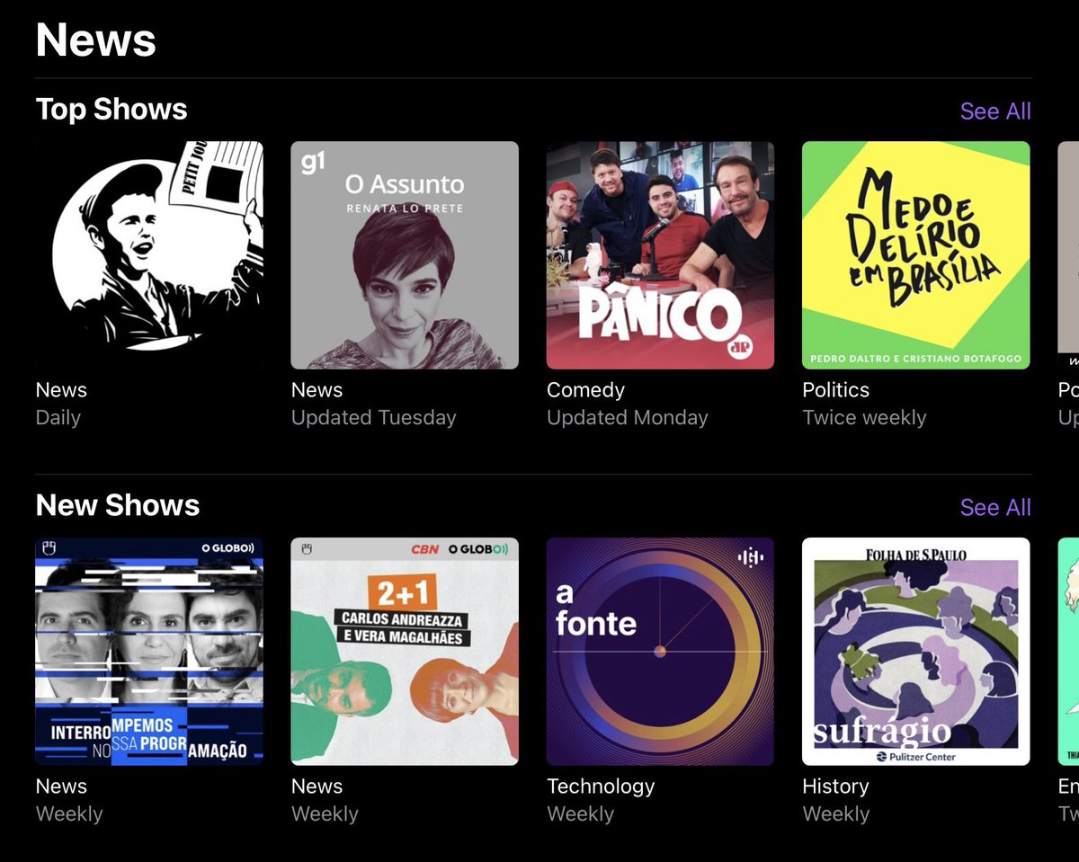Click 'Weekly' under the Sufrágio podcast

point(836,814)
